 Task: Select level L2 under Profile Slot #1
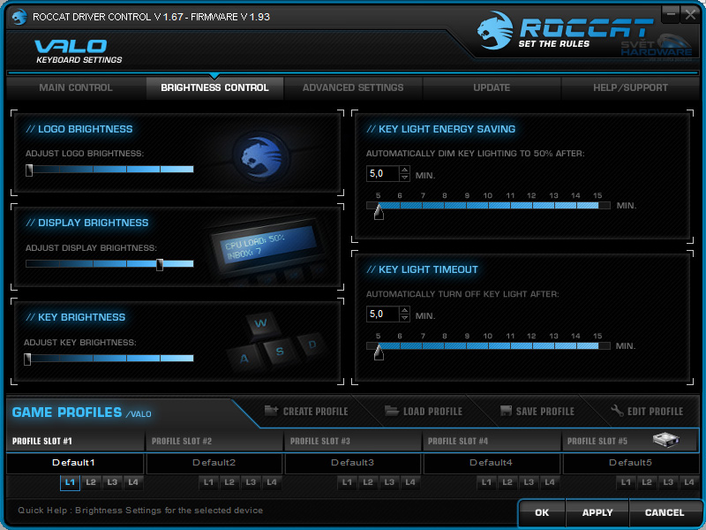tap(91, 482)
